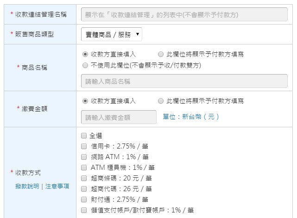Tick the 超商代碼 26 元 checkbox

[84, 189]
